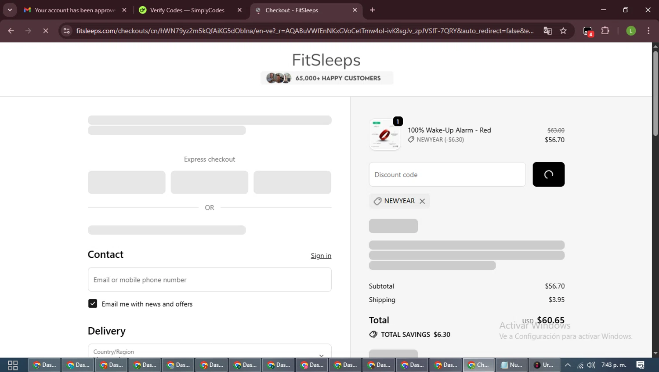Image resolution: width=659 pixels, height=372 pixels.
Task: Open Windows Task View icon
Action: click(13, 365)
